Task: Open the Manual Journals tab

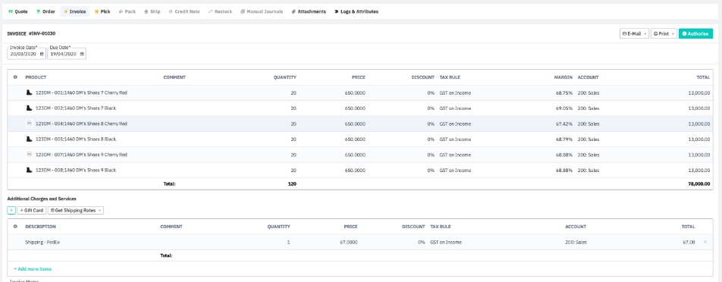Action: (262, 11)
